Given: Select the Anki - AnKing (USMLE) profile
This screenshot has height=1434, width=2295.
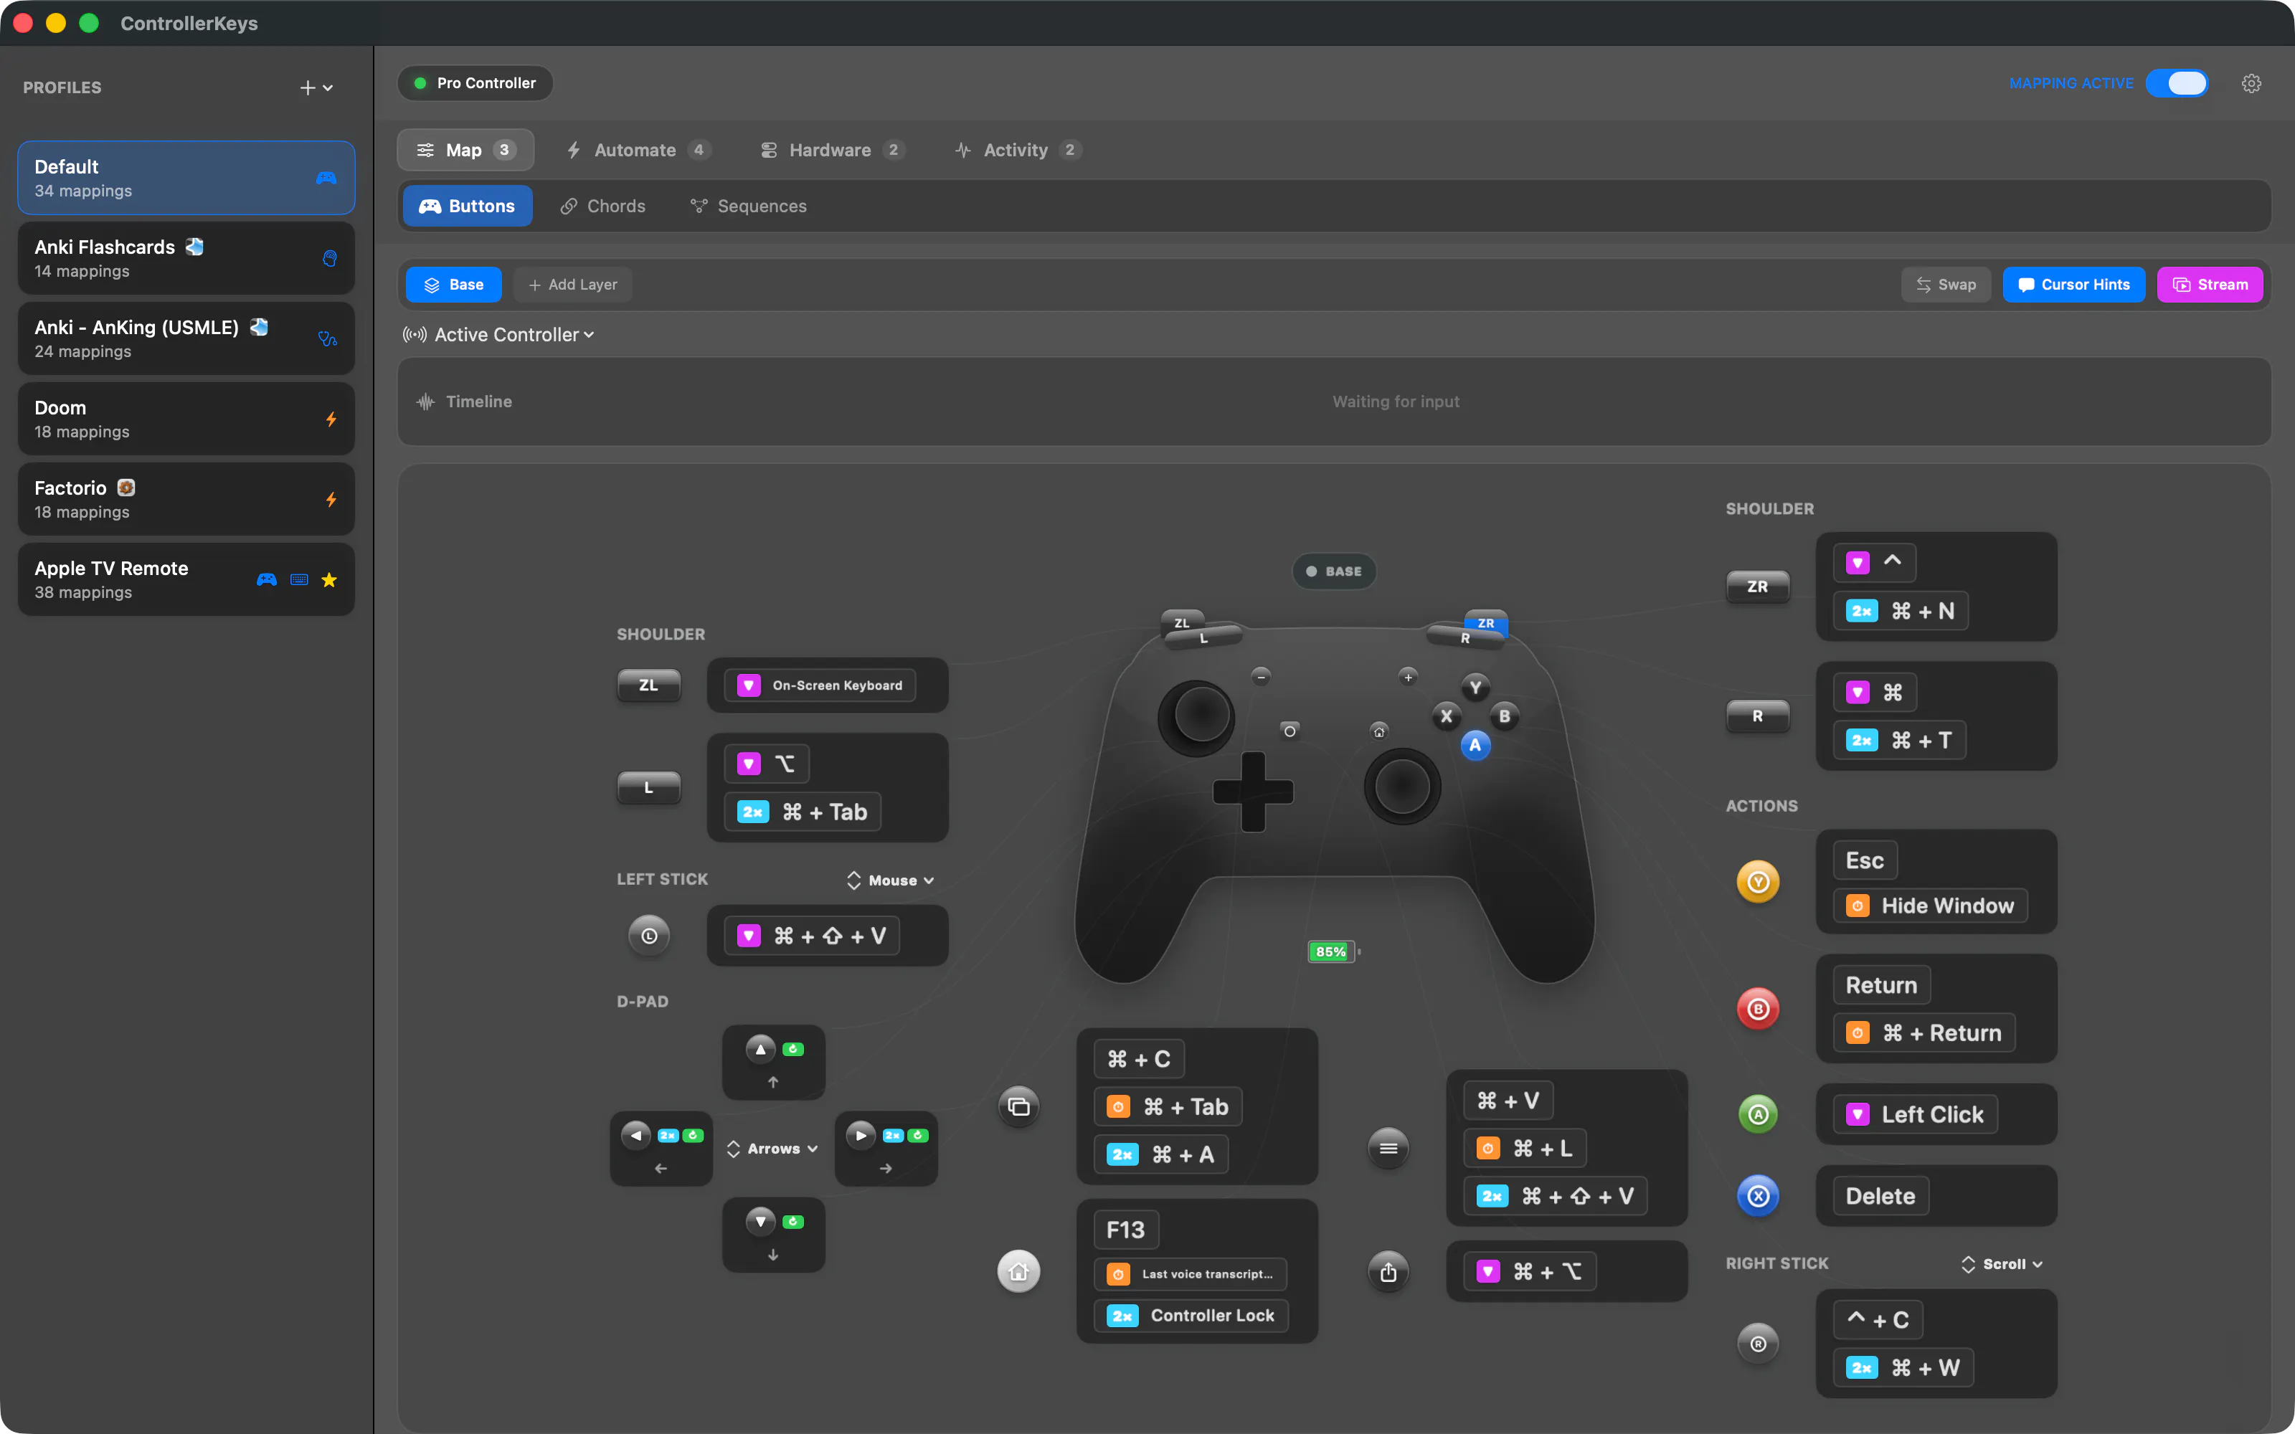Looking at the screenshot, I should pyautogui.click(x=186, y=338).
